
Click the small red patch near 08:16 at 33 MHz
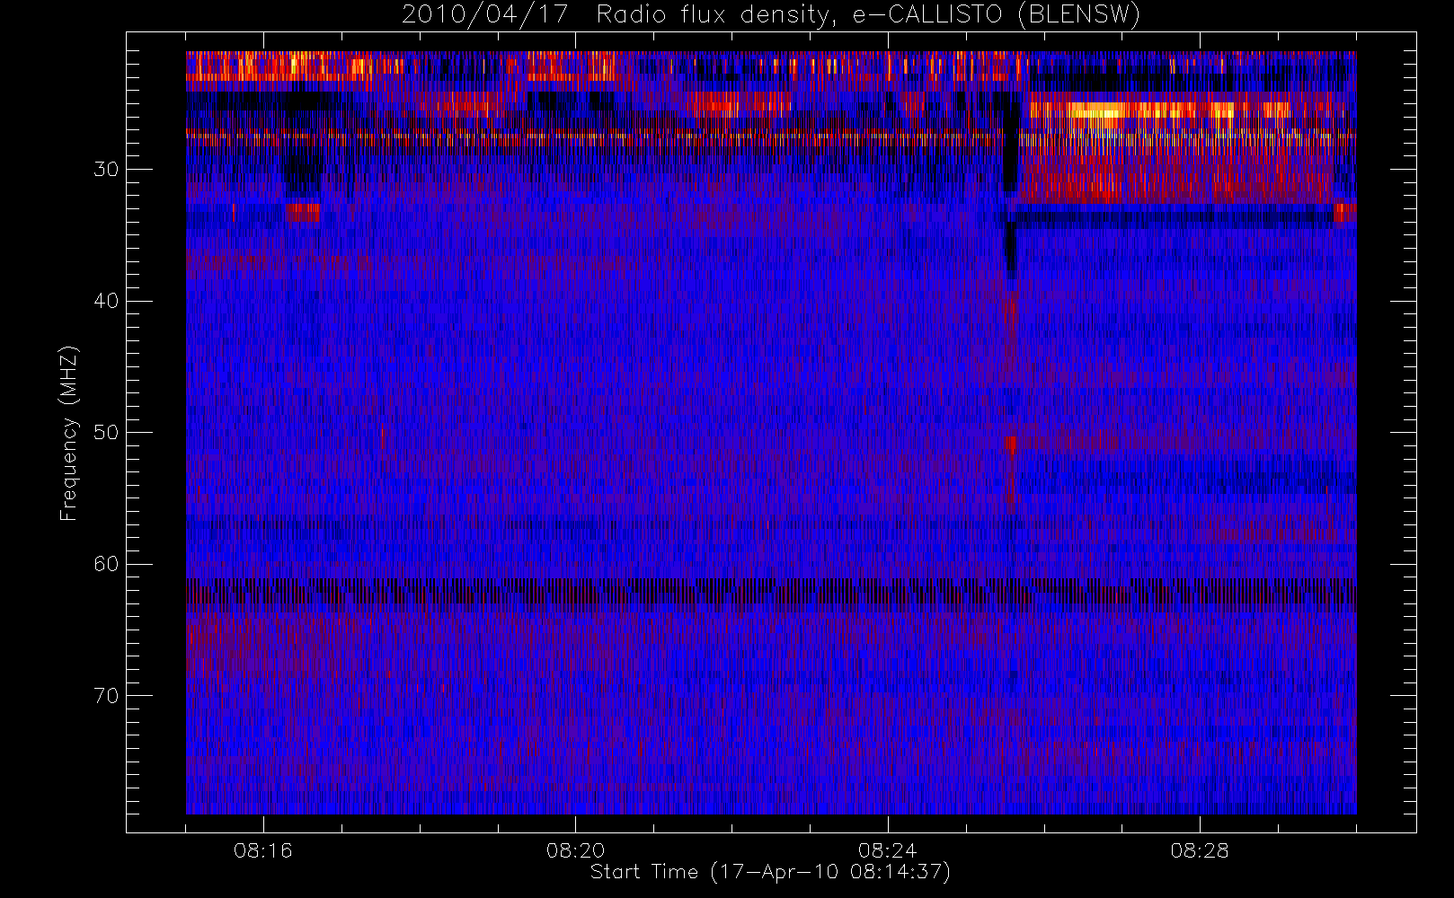tap(303, 213)
